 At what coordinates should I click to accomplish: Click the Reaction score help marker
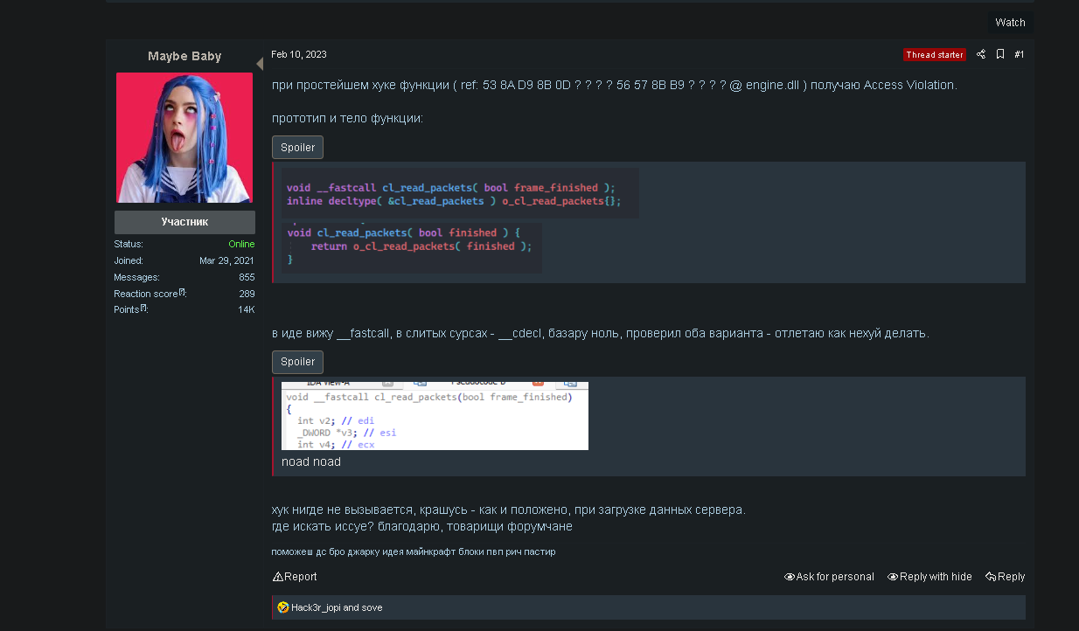pos(183,292)
